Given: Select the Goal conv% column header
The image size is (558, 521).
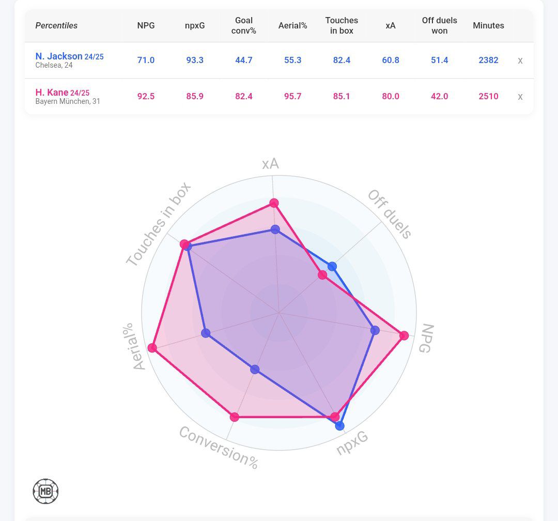Looking at the screenshot, I should (x=244, y=25).
